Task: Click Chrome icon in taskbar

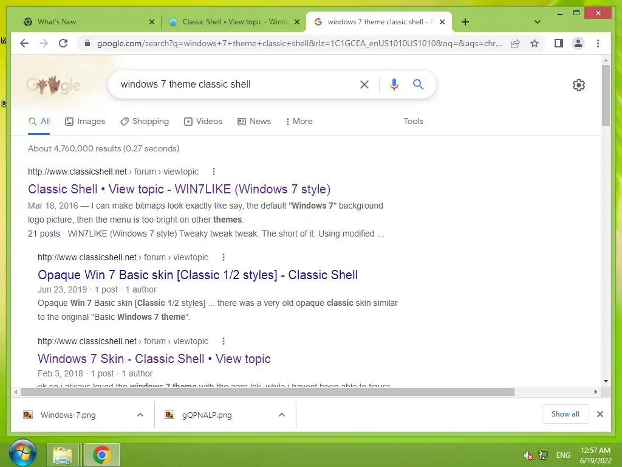Action: pos(102,455)
